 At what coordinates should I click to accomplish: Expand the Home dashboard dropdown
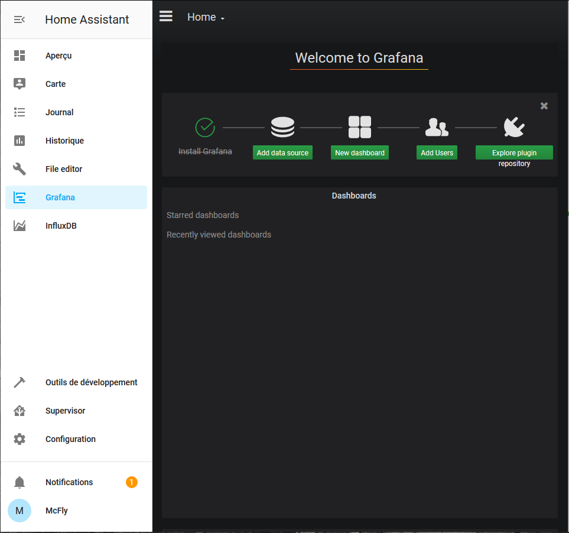click(x=206, y=18)
